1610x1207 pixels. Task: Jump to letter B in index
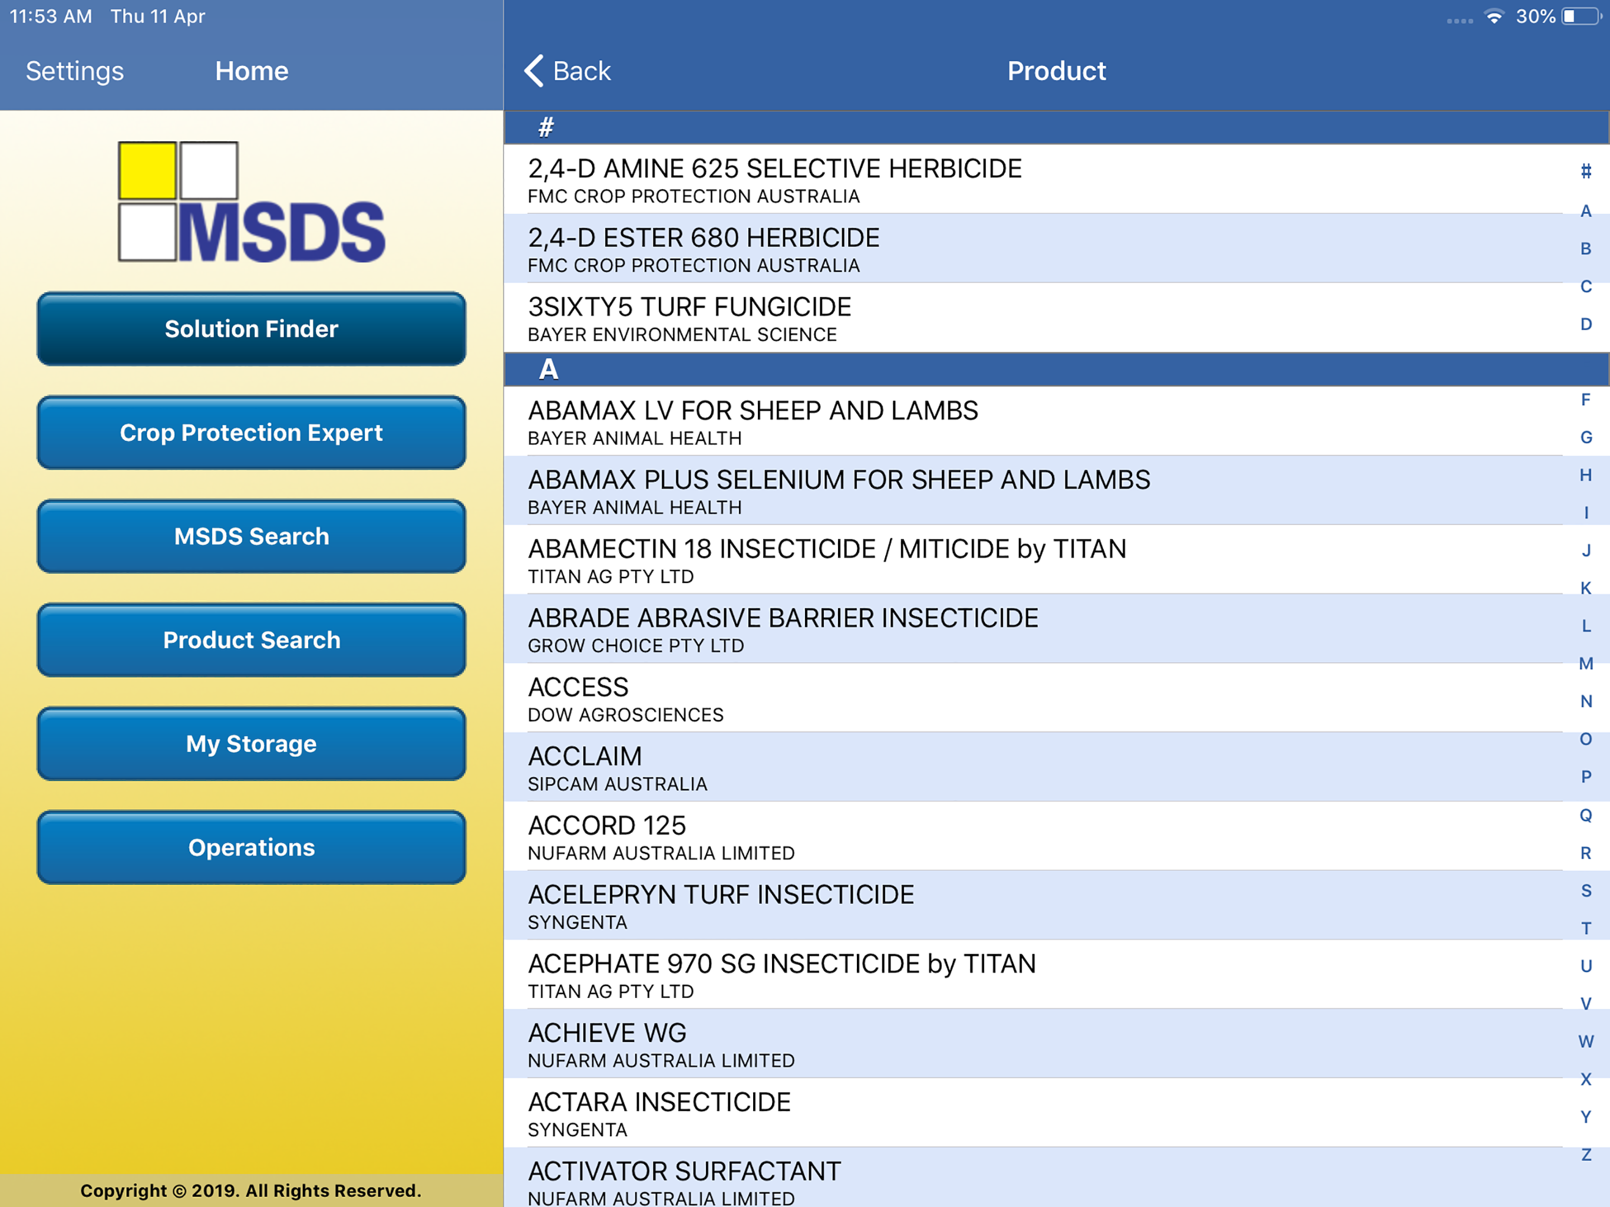1586,249
